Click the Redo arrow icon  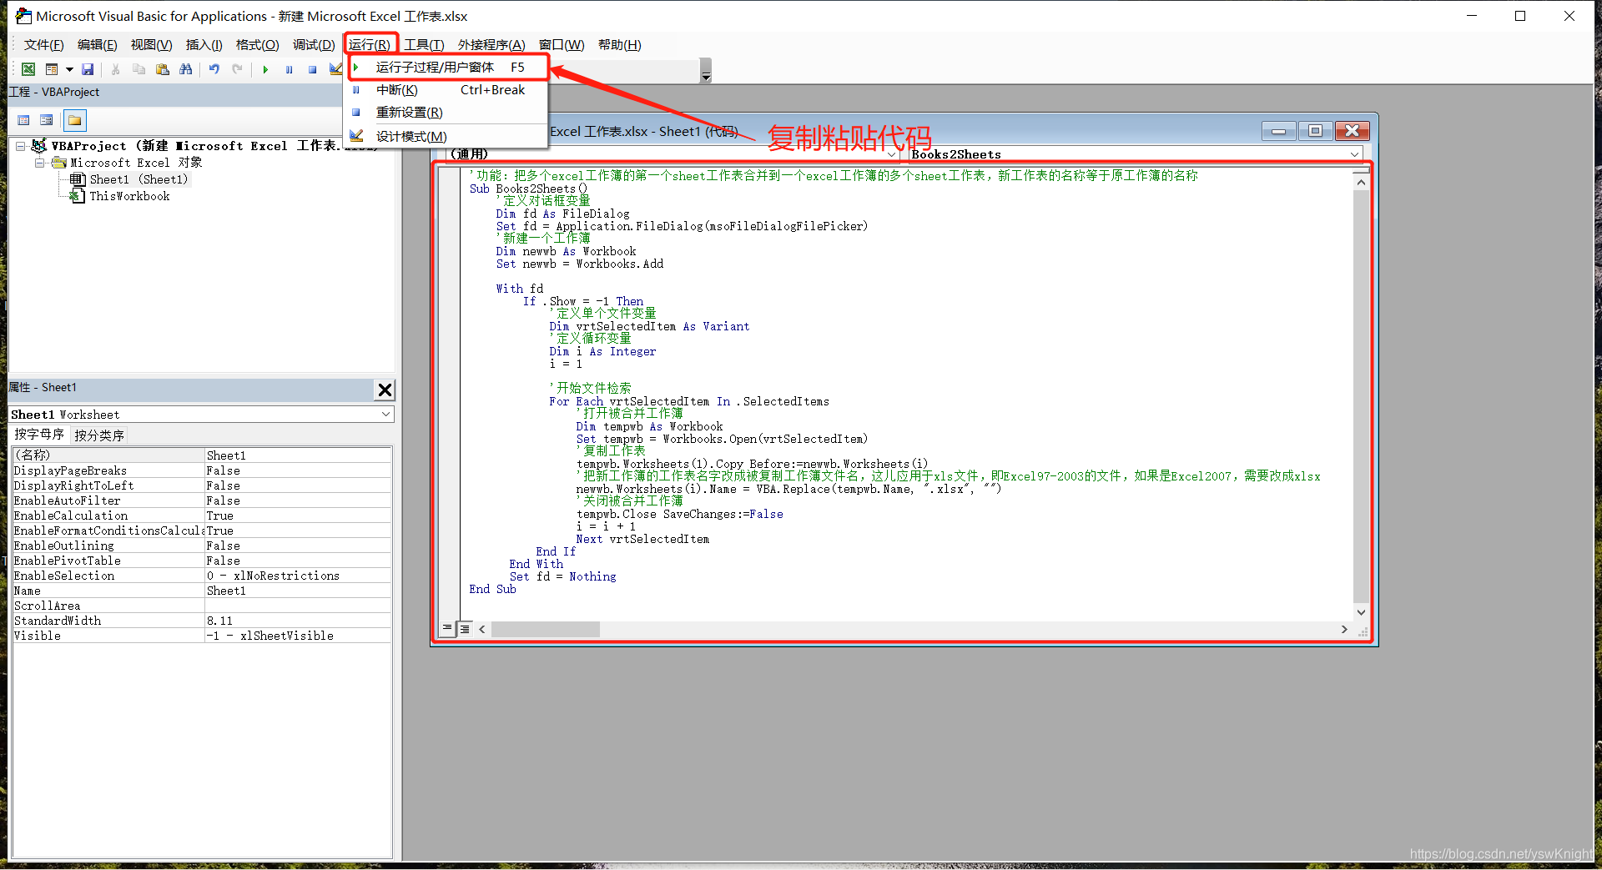coord(237,69)
